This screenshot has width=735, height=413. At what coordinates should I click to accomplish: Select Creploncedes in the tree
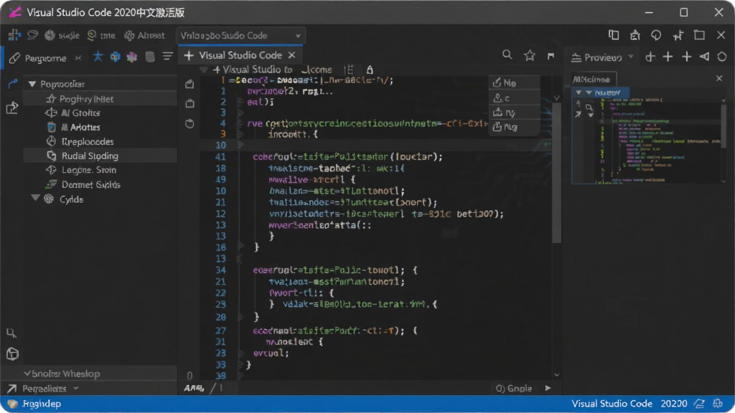(100, 141)
